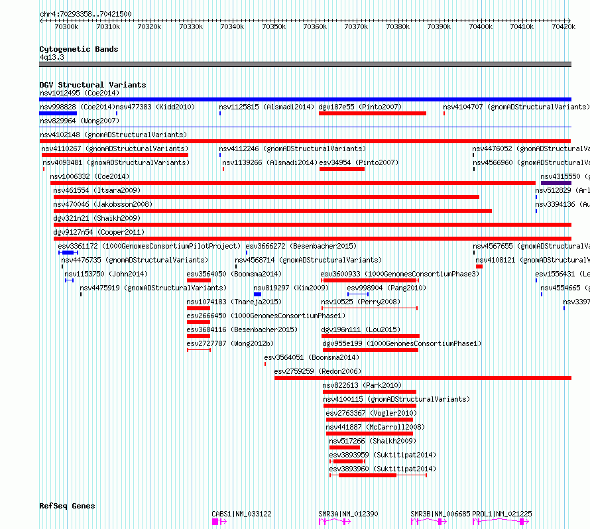Screen dimensions: 590x529
Task: Select the Cytogenetic Bands track title
Action: pyautogui.click(x=79, y=49)
